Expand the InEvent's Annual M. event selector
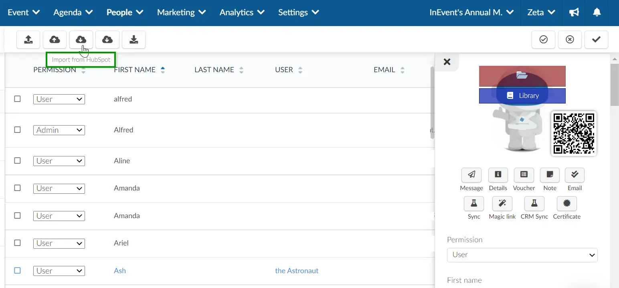Image resolution: width=619 pixels, height=288 pixels. pyautogui.click(x=471, y=12)
